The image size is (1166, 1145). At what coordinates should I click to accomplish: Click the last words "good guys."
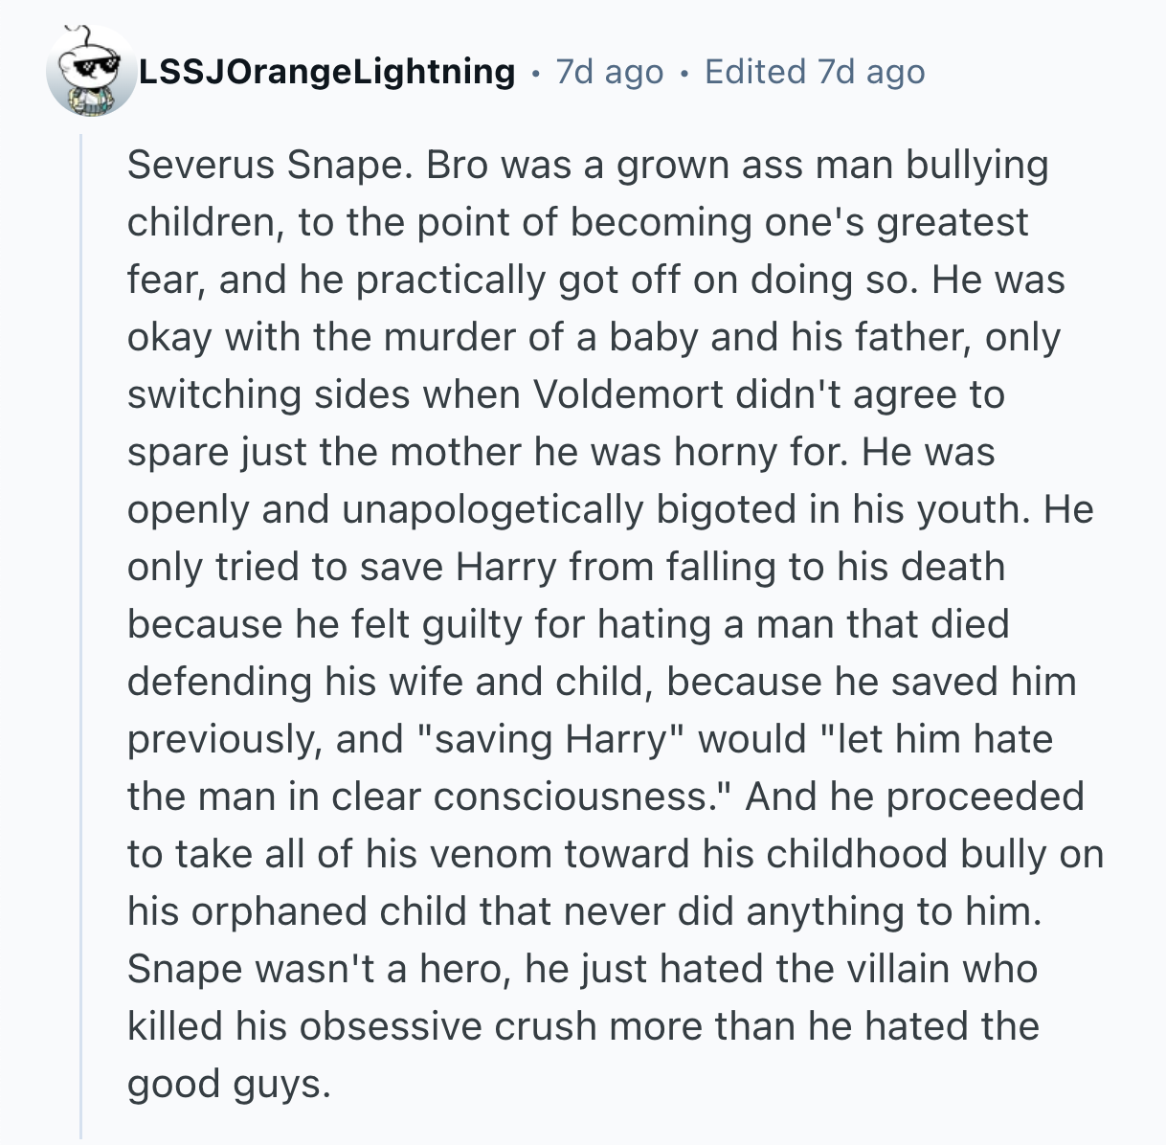(229, 1084)
